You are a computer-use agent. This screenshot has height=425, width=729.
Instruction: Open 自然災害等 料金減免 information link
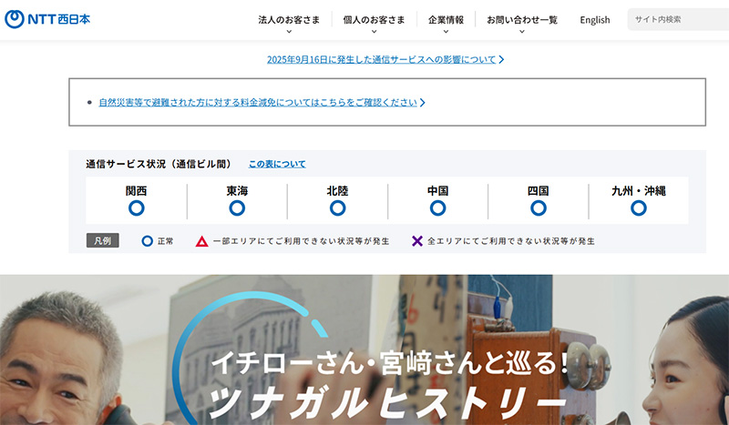pos(258,102)
